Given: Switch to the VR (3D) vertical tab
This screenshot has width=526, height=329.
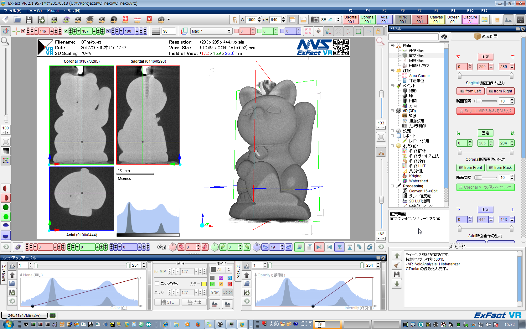Looking at the screenshot, I should 238,271.
